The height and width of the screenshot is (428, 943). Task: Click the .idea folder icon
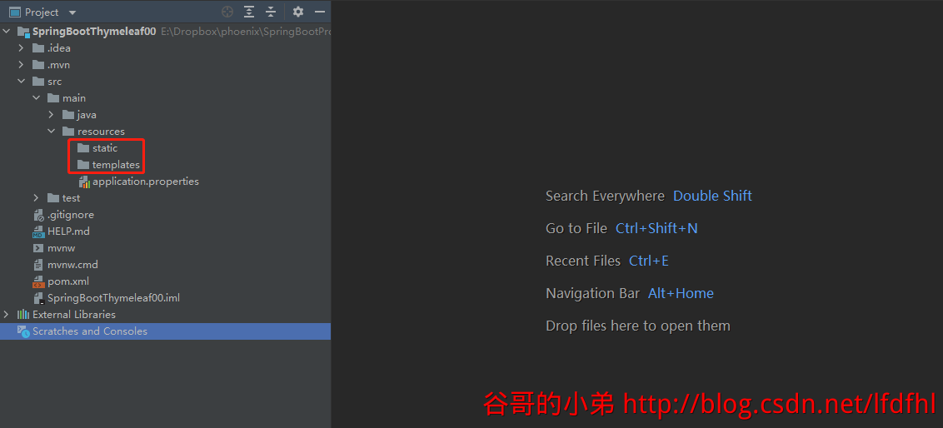pyautogui.click(x=38, y=48)
